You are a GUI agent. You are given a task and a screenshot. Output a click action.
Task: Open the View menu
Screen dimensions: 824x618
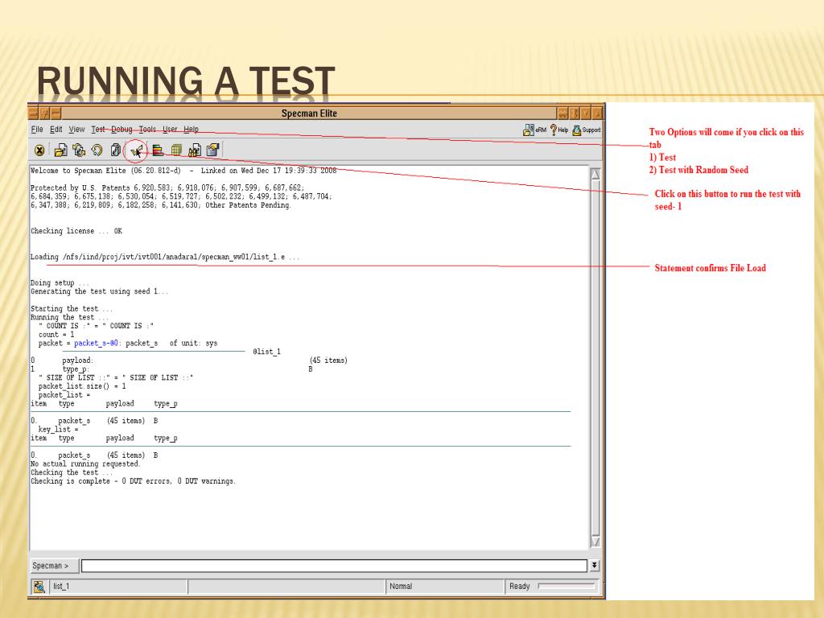point(76,130)
